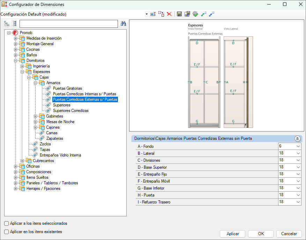Save configuration with the floppy disk icon
The height and width of the screenshot is (240, 306).
(x=179, y=14)
